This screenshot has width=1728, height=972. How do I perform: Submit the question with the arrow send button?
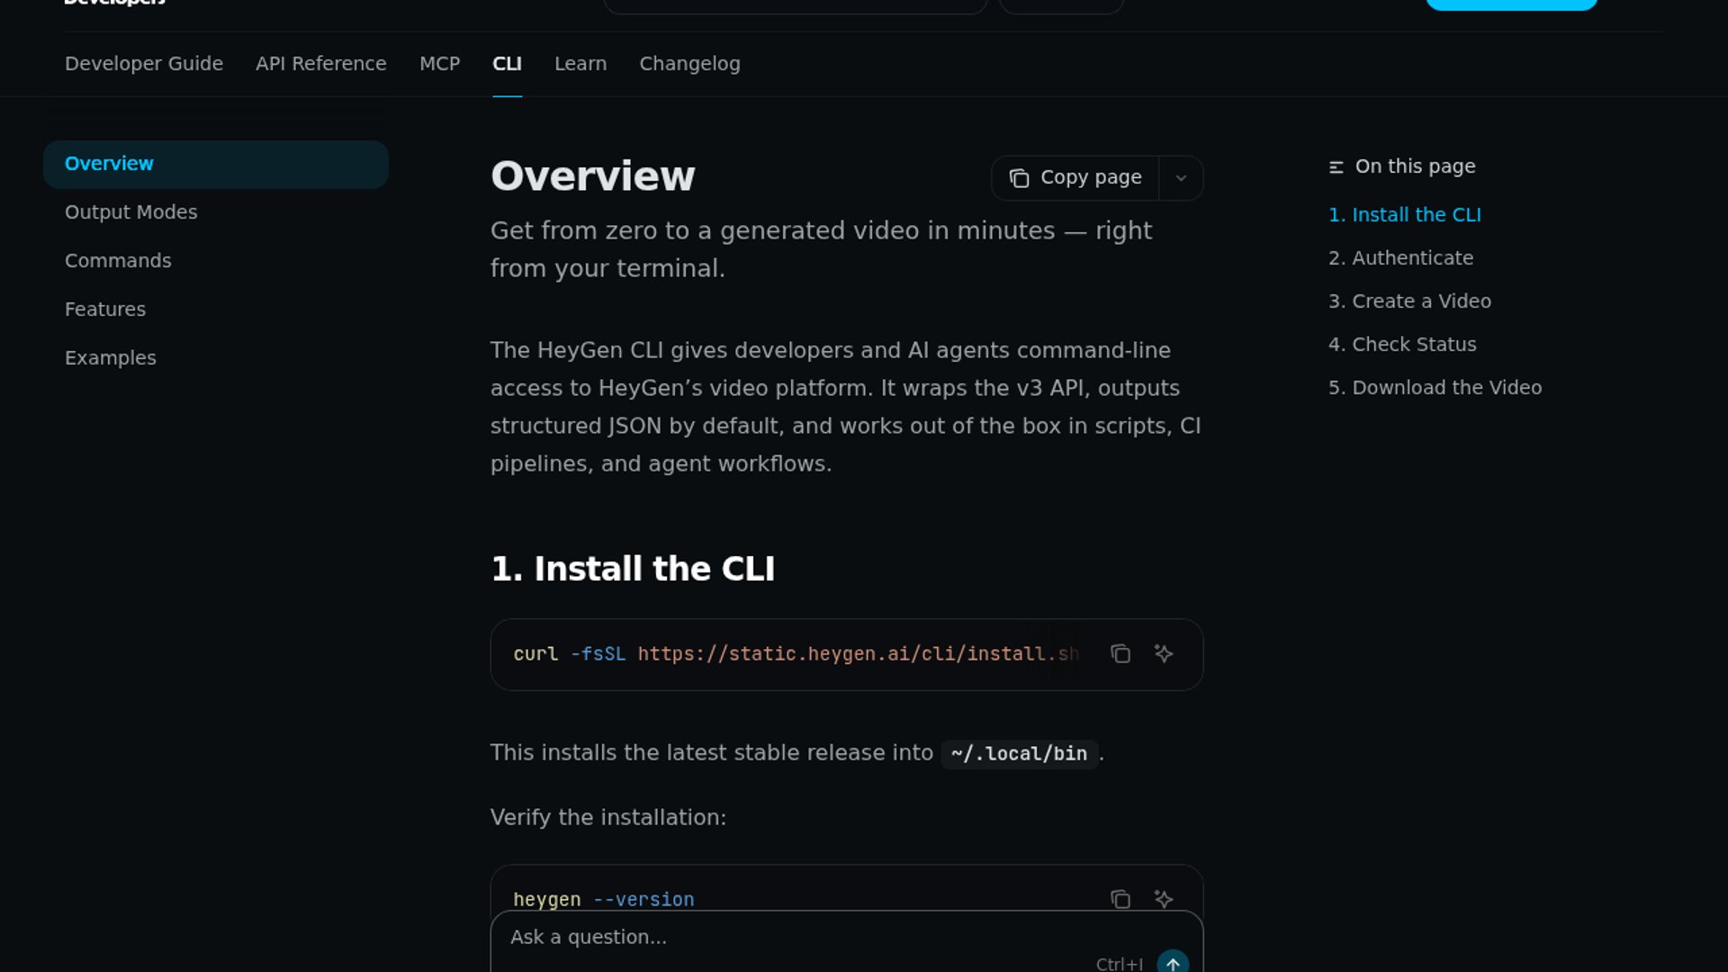[x=1172, y=962]
